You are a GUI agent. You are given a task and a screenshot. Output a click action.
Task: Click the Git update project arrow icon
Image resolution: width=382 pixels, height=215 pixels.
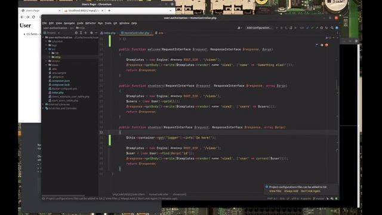pyautogui.click(x=307, y=28)
